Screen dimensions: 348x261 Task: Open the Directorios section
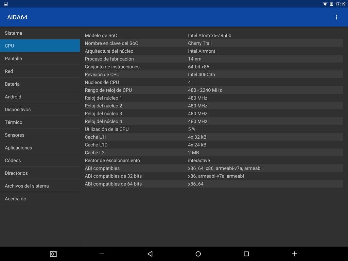pos(40,173)
